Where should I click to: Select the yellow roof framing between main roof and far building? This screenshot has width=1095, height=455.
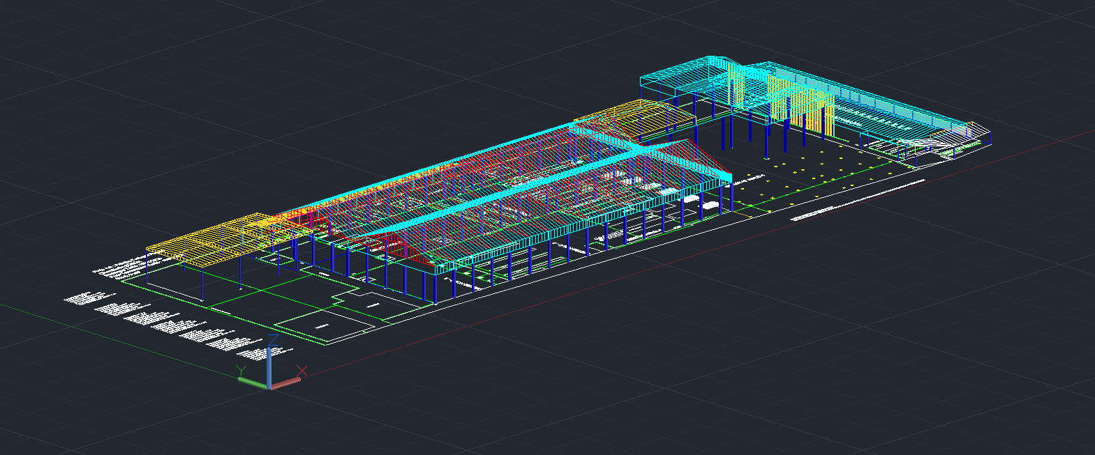click(634, 119)
